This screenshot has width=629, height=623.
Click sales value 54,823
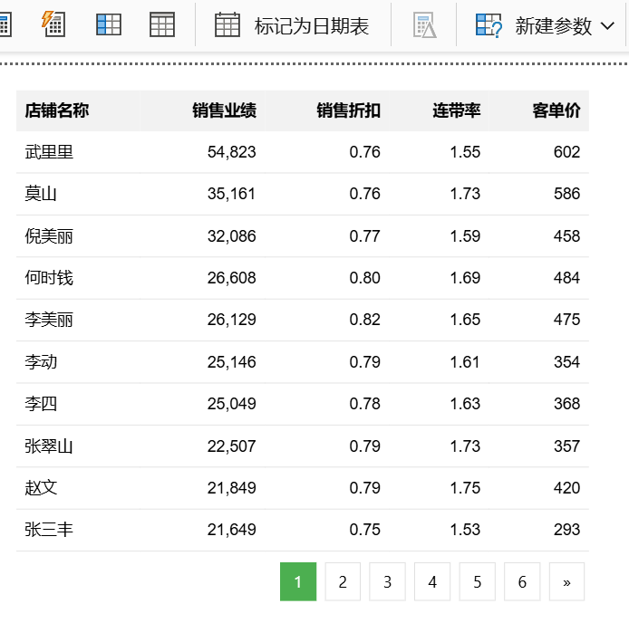click(x=231, y=152)
